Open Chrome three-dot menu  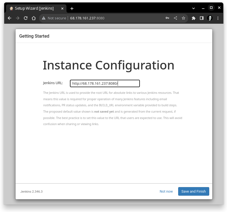[x=218, y=18]
